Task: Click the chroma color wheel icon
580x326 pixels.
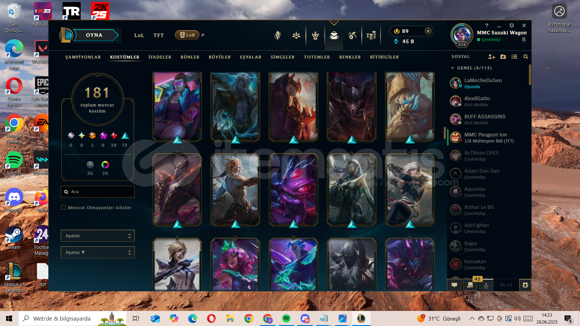Action: (x=105, y=165)
